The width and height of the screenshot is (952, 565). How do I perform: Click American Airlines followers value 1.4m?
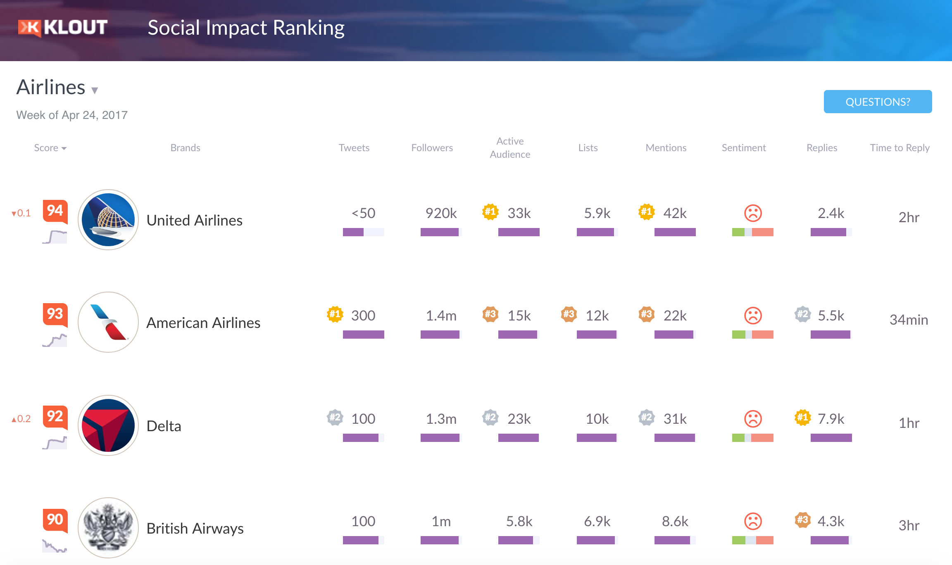[x=441, y=316]
